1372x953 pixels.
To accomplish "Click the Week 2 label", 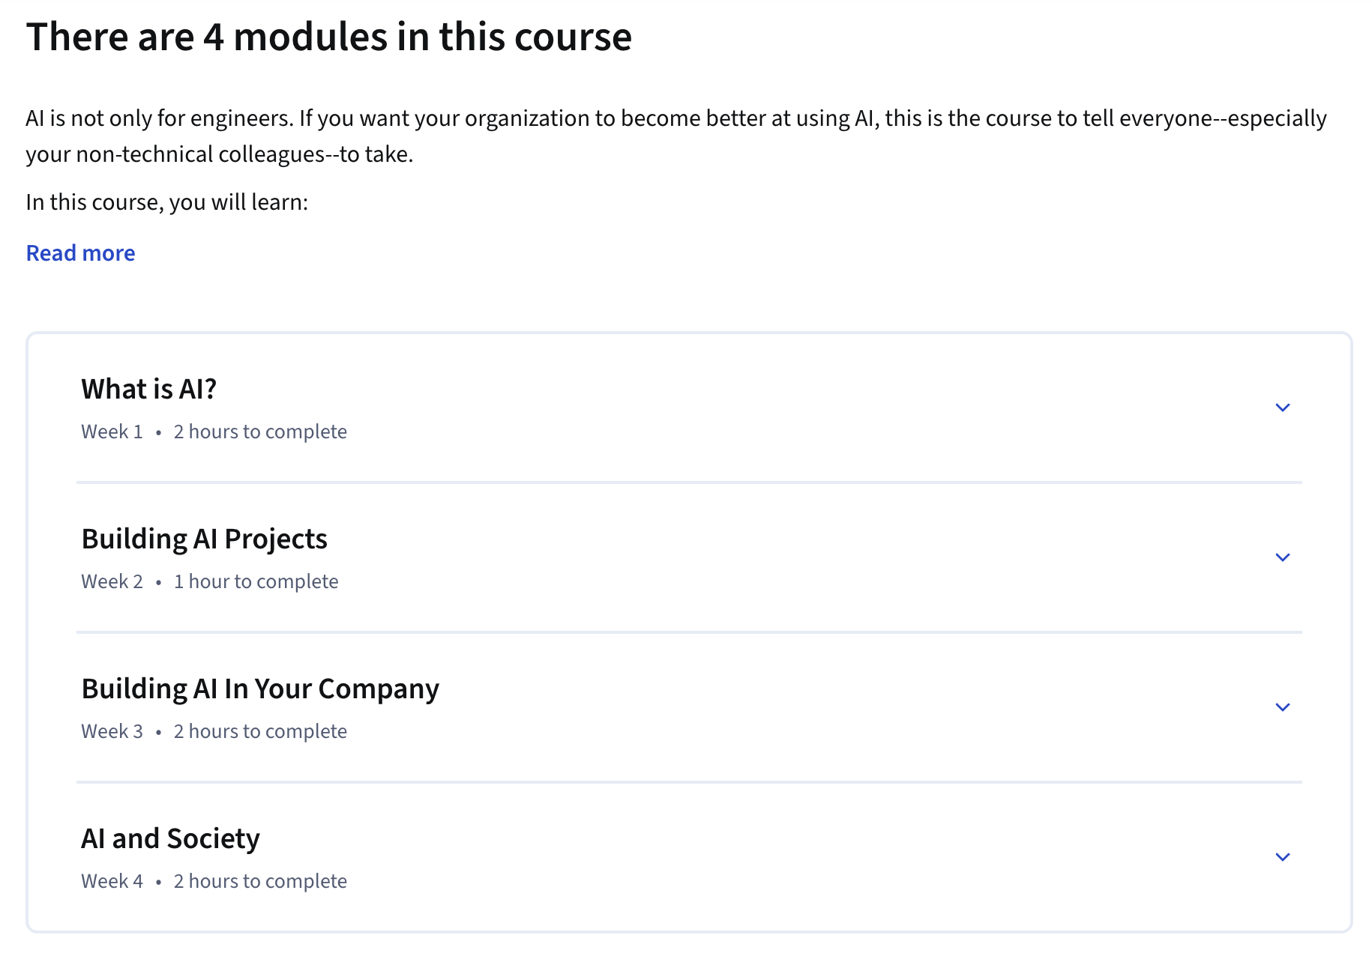I will click(x=111, y=581).
